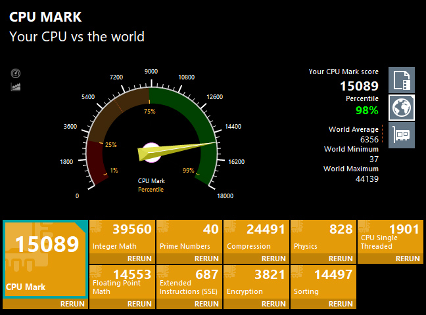
Task: Click the 98% percentile value
Action: 367,110
